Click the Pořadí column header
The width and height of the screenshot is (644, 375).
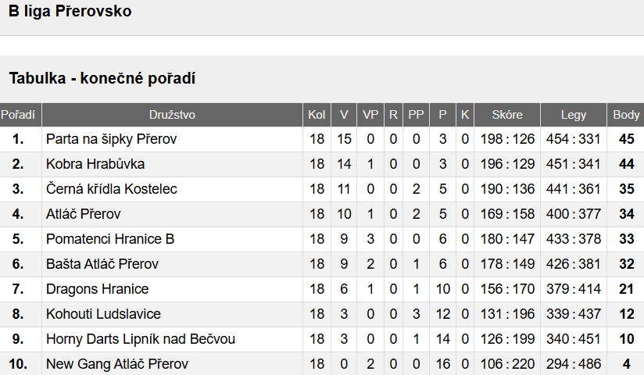18,115
